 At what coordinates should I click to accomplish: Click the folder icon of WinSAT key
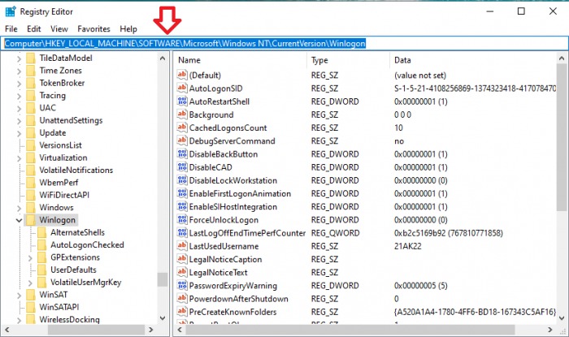[x=31, y=295]
